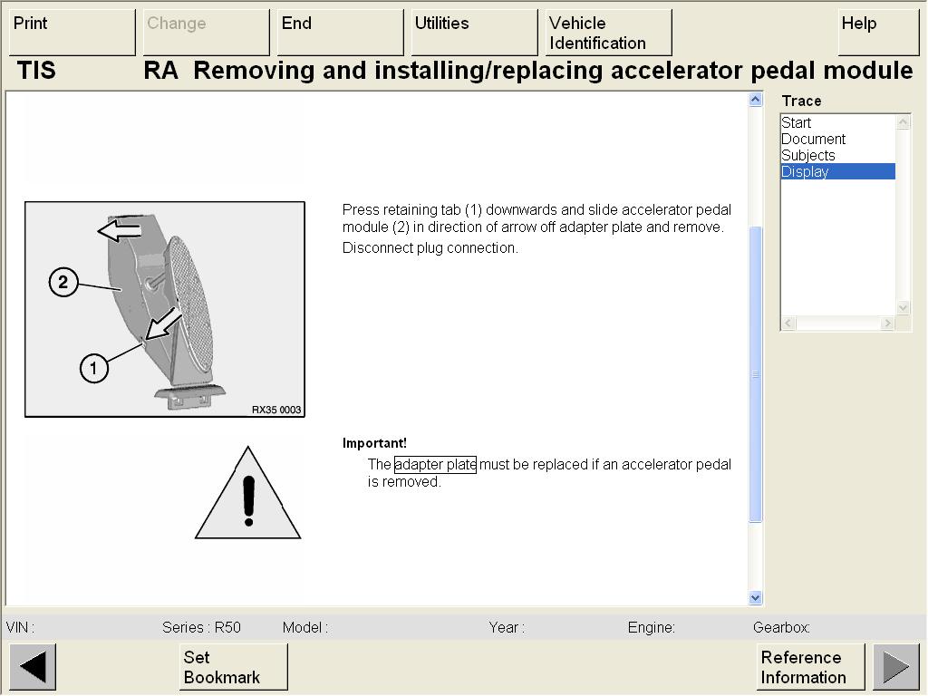Click the warning triangle exclamation icon
Screen dimensions: 928x696
(x=248, y=494)
